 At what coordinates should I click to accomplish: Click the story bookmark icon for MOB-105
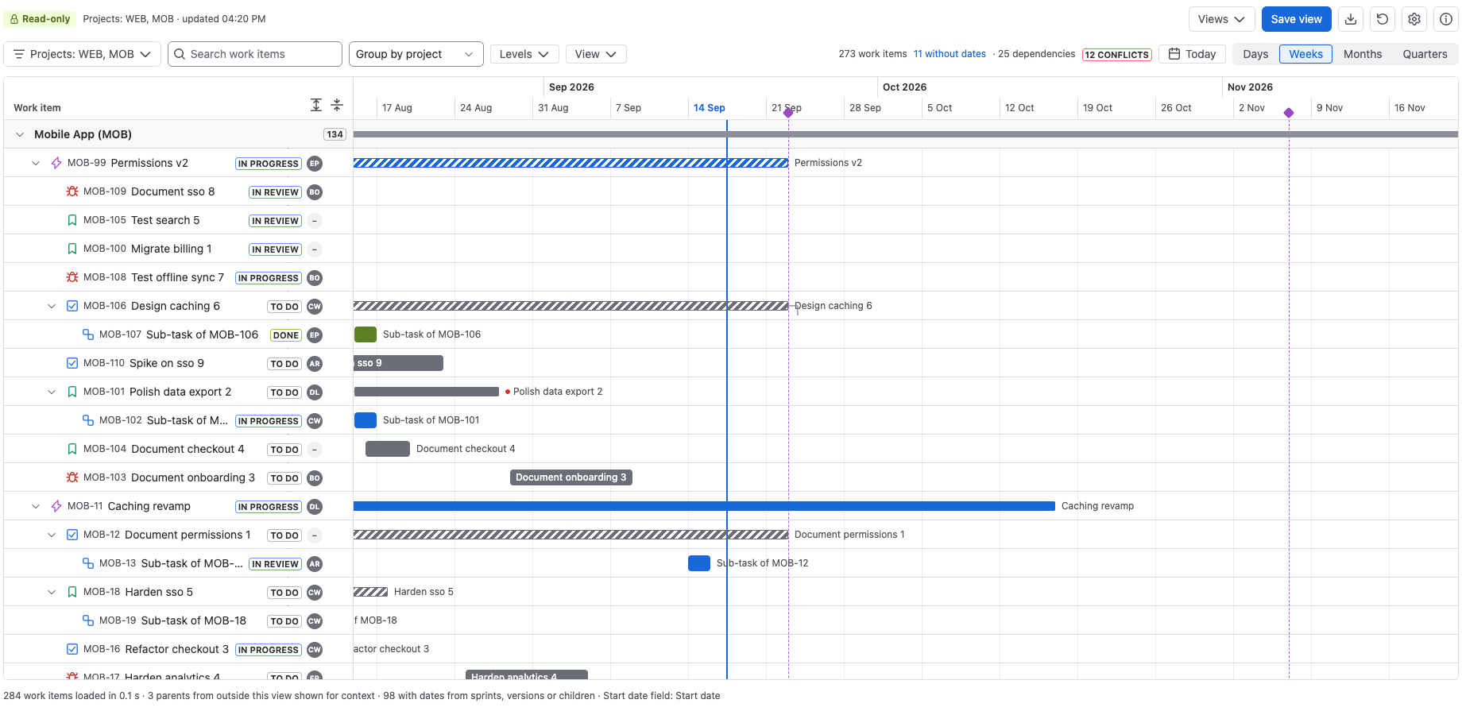[x=72, y=220]
